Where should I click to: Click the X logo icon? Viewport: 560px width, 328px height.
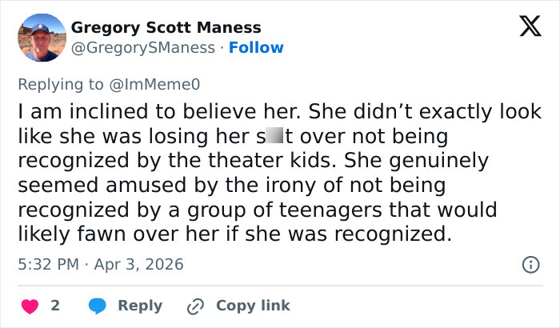(525, 26)
